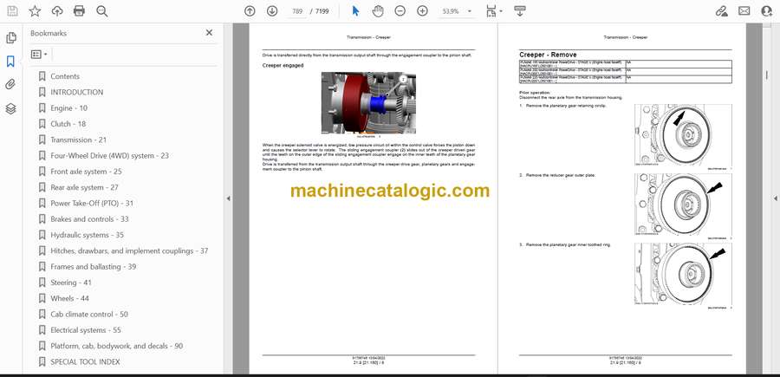
Task: Open the attachments paperclip panel
Action: click(10, 85)
